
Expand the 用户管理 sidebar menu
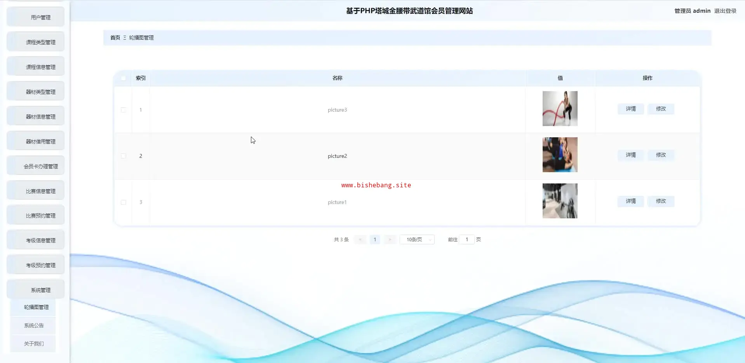click(40, 17)
